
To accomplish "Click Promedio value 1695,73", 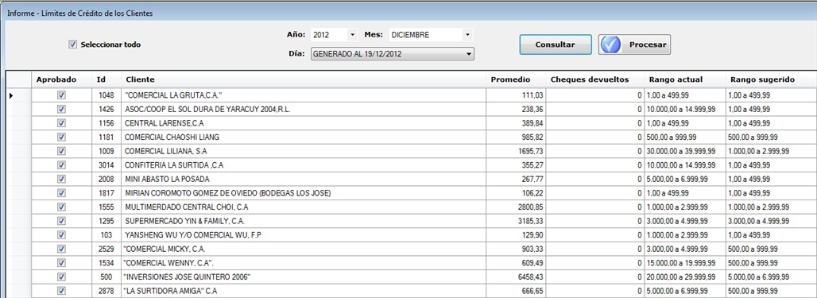I will [x=516, y=151].
